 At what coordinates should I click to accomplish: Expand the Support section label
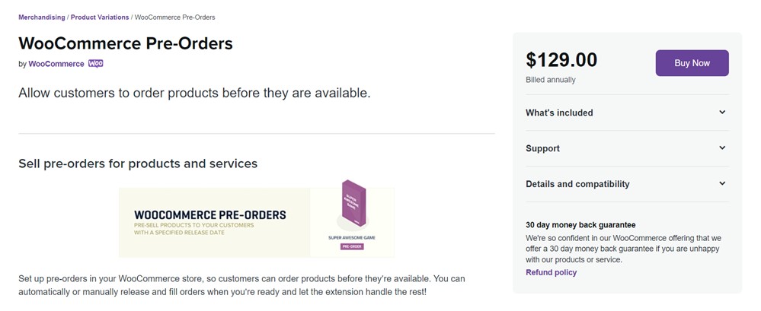[542, 148]
